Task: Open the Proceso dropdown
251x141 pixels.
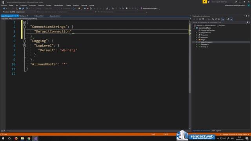Action: pos(22,12)
